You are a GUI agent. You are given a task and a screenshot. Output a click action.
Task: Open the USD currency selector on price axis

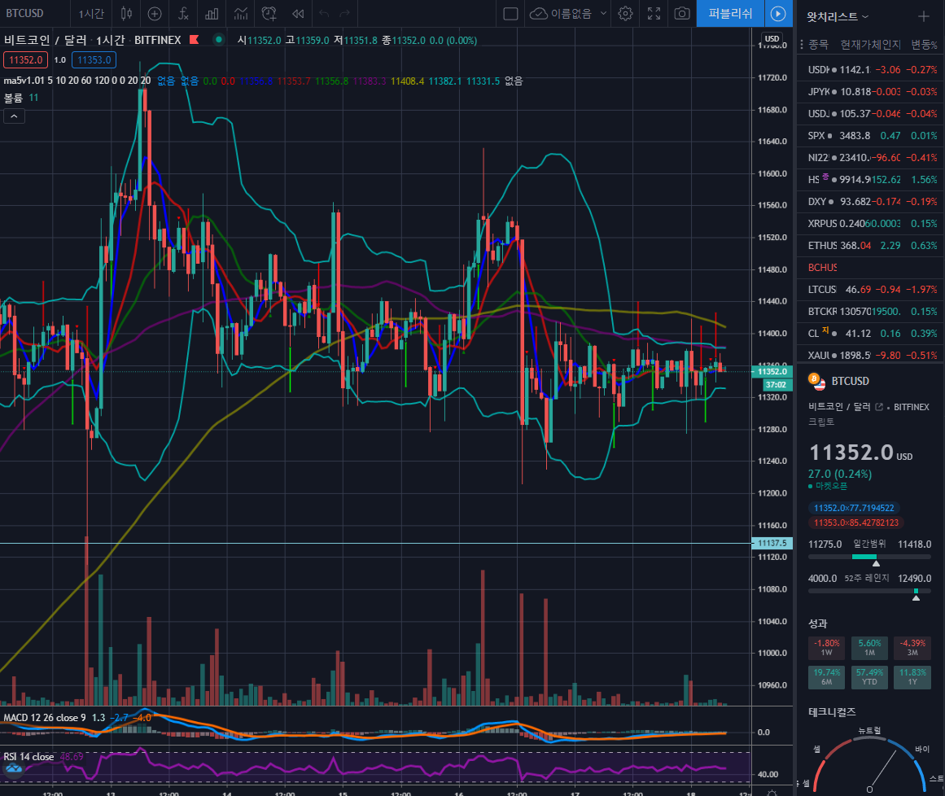click(772, 38)
